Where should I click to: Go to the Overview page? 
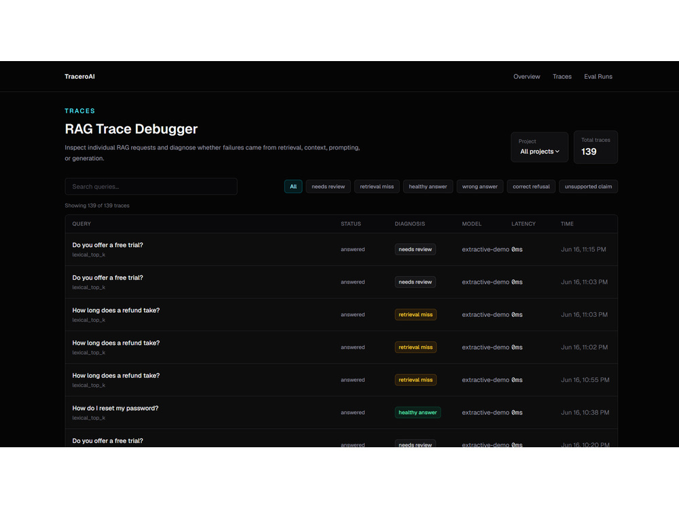click(x=527, y=77)
